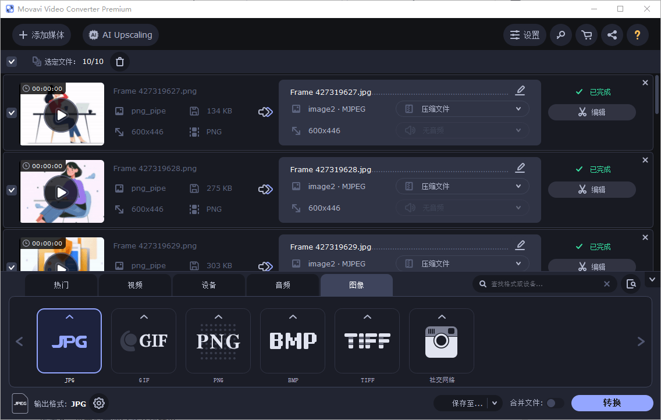
Task: Click the 添加媒体 add media button
Action: click(42, 35)
